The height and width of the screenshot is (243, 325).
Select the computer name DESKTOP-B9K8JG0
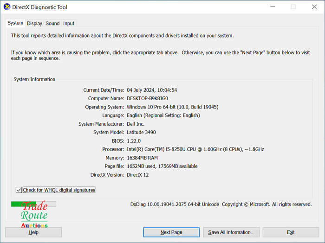tap(147, 98)
